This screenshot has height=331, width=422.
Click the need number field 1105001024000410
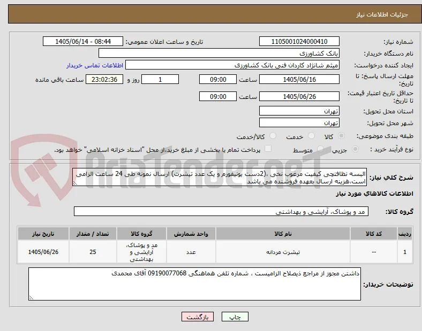(299, 41)
